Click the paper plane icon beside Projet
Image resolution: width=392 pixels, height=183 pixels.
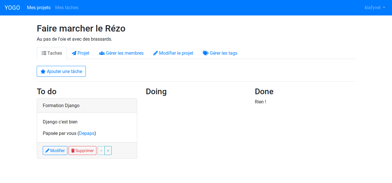tap(74, 53)
